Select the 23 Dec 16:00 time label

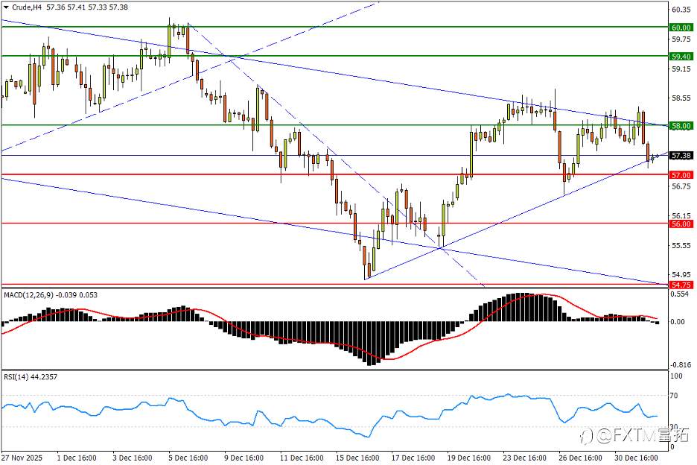(524, 458)
